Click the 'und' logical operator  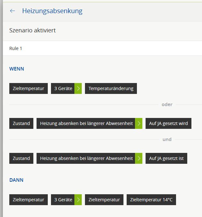[x=167, y=139]
